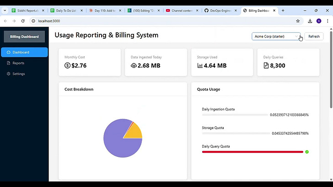Screen dimensions: 333x187
Task: Open the browser profile avatar
Action: 319,21
